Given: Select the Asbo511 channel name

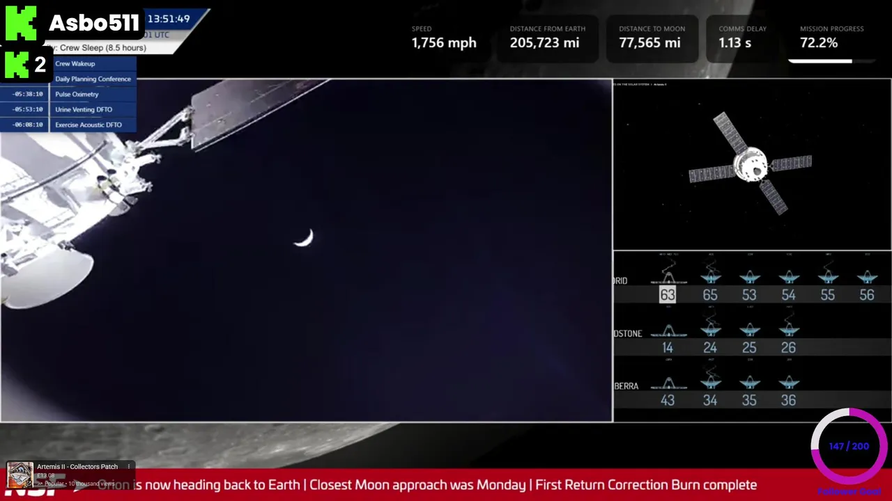Looking at the screenshot, I should tap(94, 24).
